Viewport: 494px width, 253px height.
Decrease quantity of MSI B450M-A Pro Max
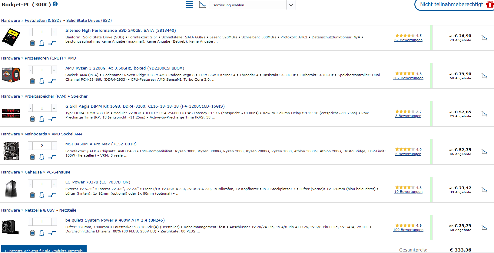click(x=30, y=146)
